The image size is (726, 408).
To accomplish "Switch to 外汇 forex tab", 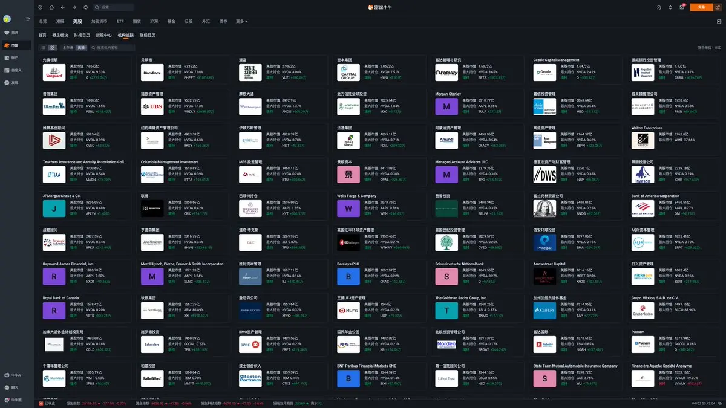I will (x=206, y=21).
